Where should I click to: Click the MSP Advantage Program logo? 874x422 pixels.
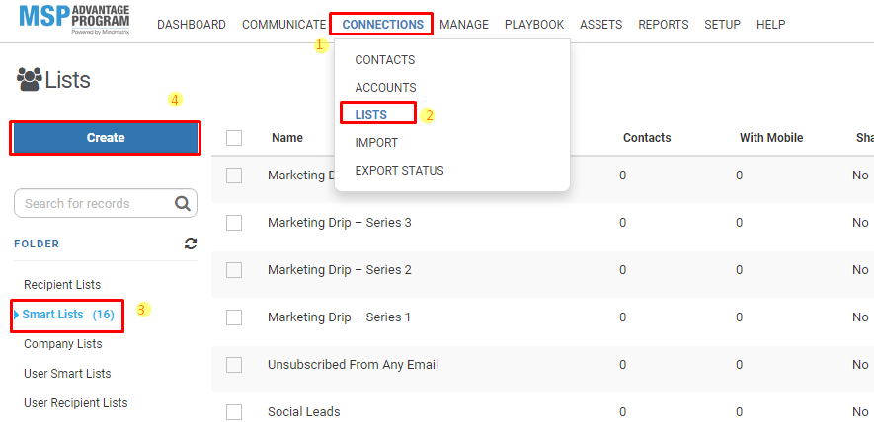point(74,20)
